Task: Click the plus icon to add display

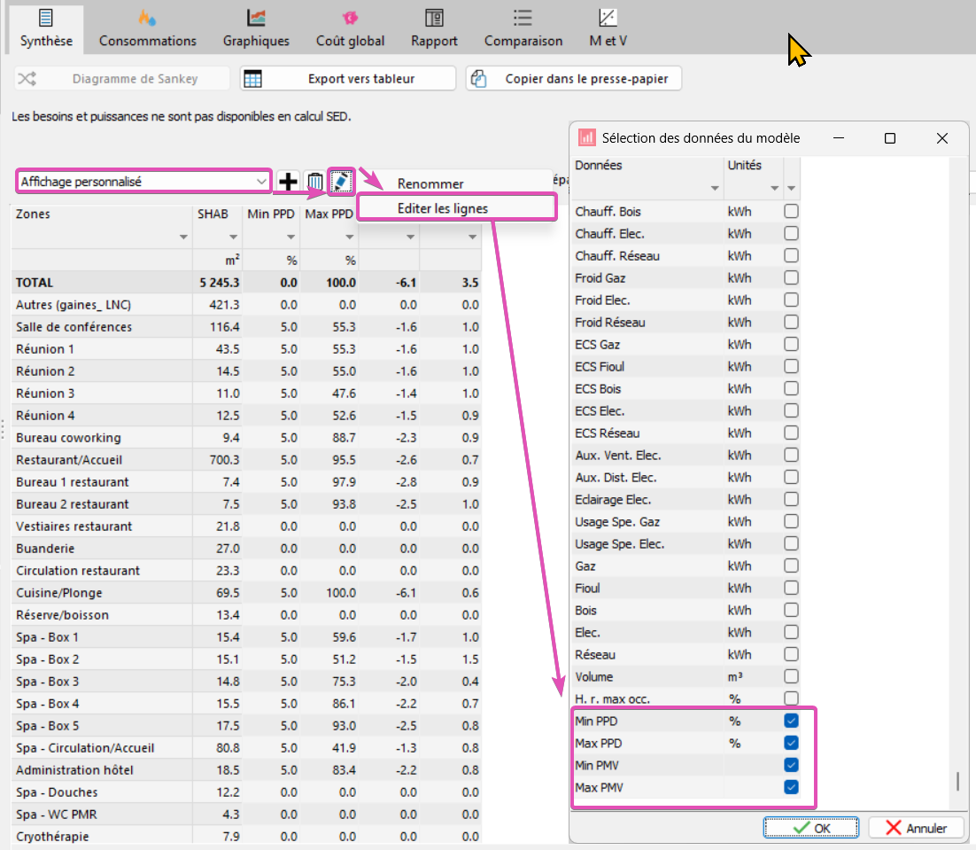Action: [x=288, y=182]
